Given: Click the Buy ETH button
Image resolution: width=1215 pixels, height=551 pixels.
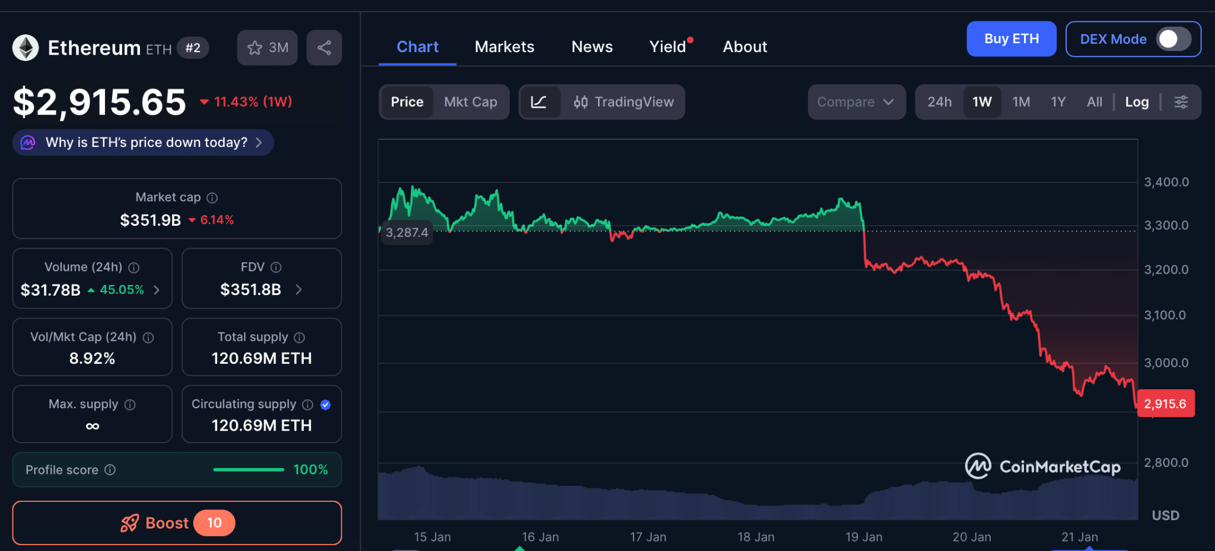Looking at the screenshot, I should click(1011, 39).
